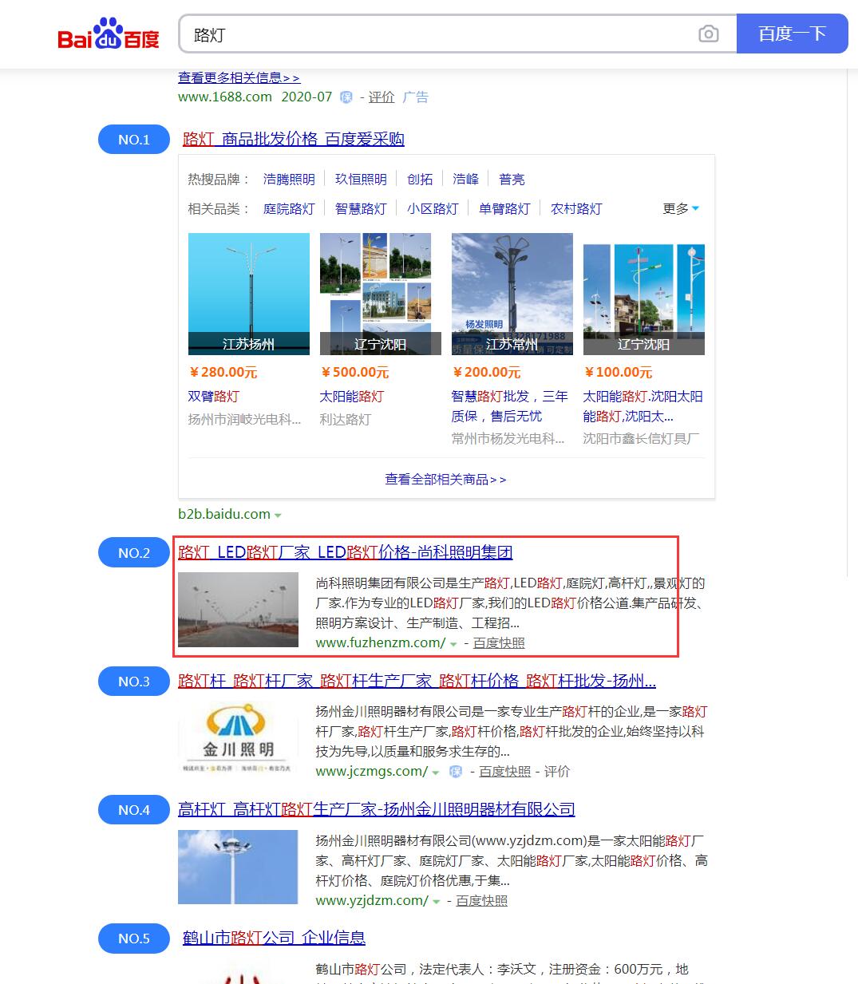Click product title 智慧路灯批发，三年质保
The height and width of the screenshot is (984, 858).
[x=509, y=406]
